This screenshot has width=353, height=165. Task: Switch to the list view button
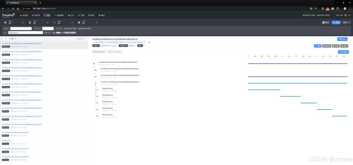tap(318, 46)
